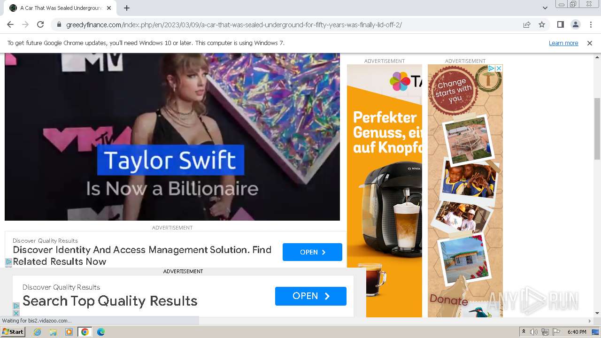Image resolution: width=601 pixels, height=338 pixels.
Task: Click OPEN on Identity And Access Management ad
Action: point(312,252)
